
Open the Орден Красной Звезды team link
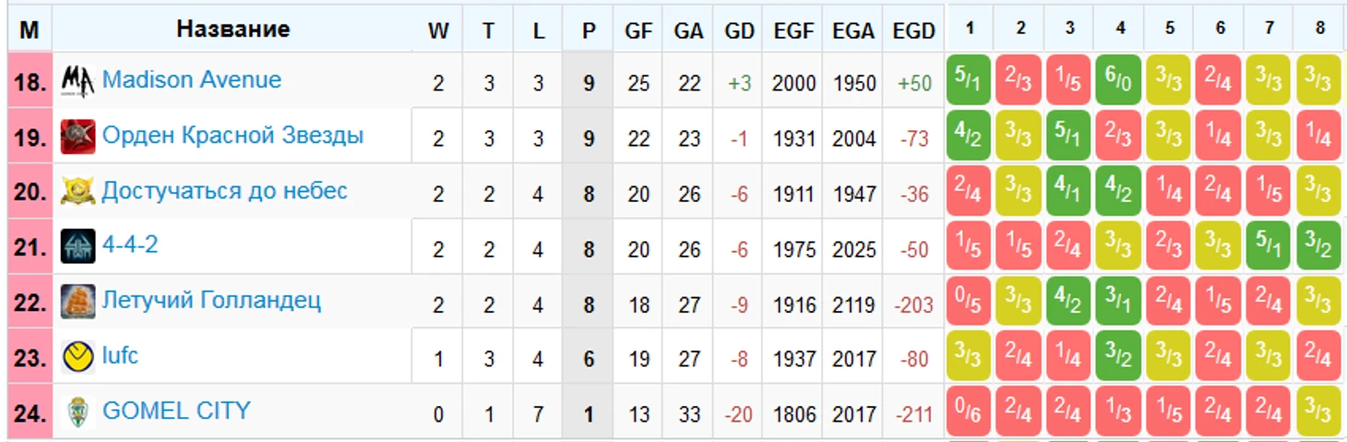[x=232, y=136]
